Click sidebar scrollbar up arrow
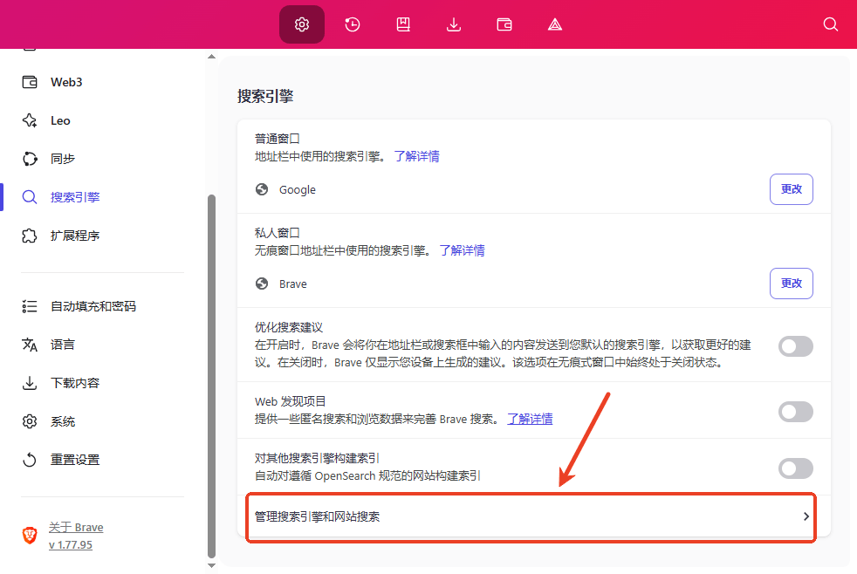This screenshot has width=857, height=574. (x=211, y=56)
